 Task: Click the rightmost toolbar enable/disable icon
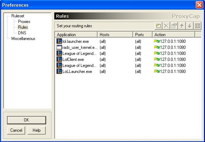(x=198, y=26)
